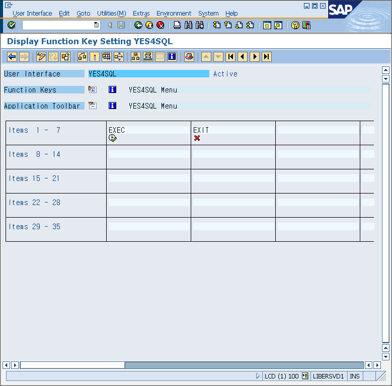Click the EXEC clock-checkmark icon in table

click(x=113, y=138)
